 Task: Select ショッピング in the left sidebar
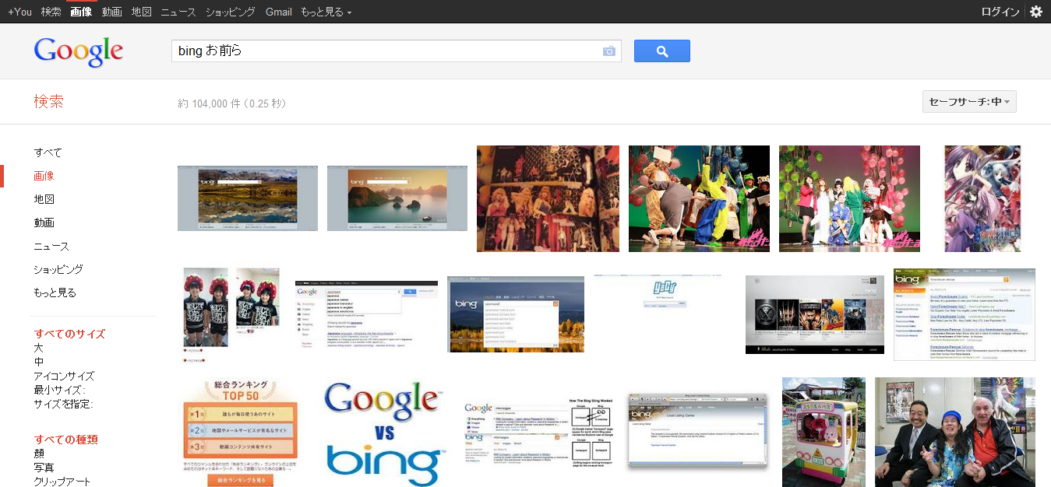[58, 269]
